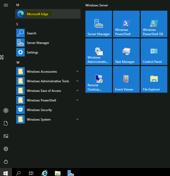The height and width of the screenshot is (176, 170).
Task: Launch the Windows PowerShell ISE tile
Action: click(x=154, y=24)
